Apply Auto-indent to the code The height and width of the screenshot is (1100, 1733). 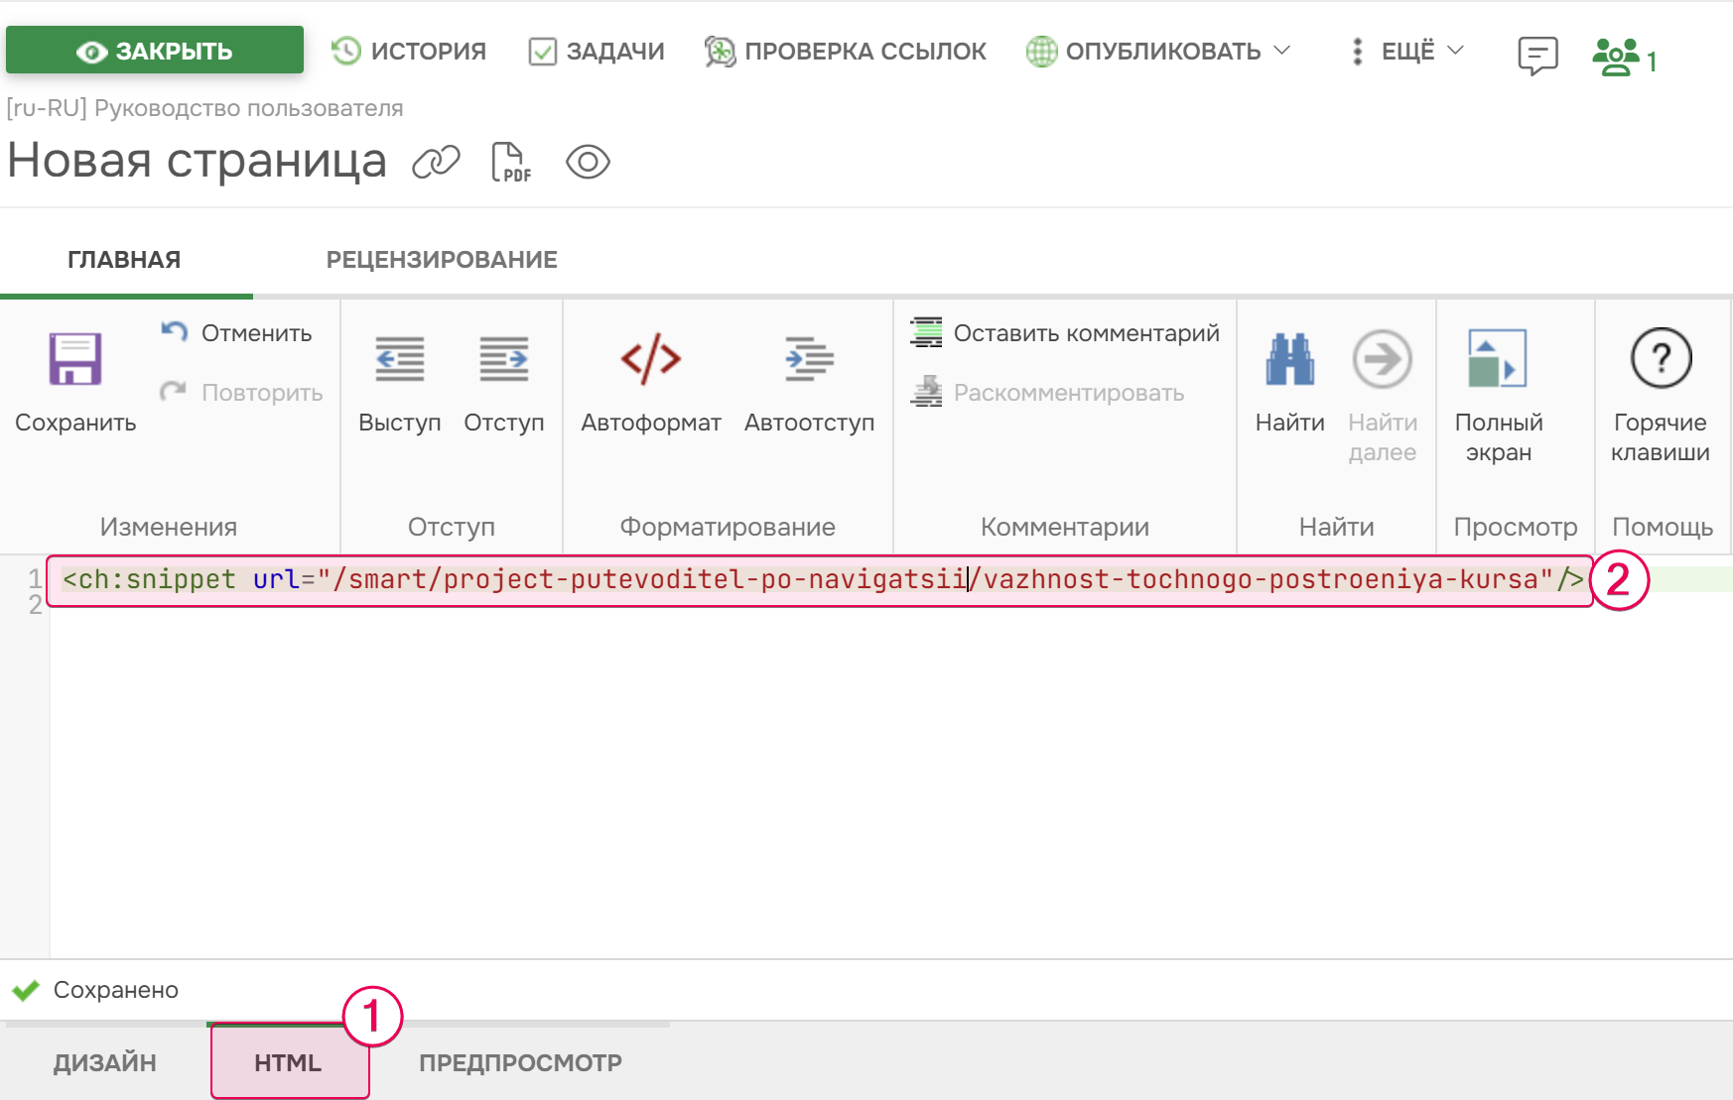coord(809,359)
